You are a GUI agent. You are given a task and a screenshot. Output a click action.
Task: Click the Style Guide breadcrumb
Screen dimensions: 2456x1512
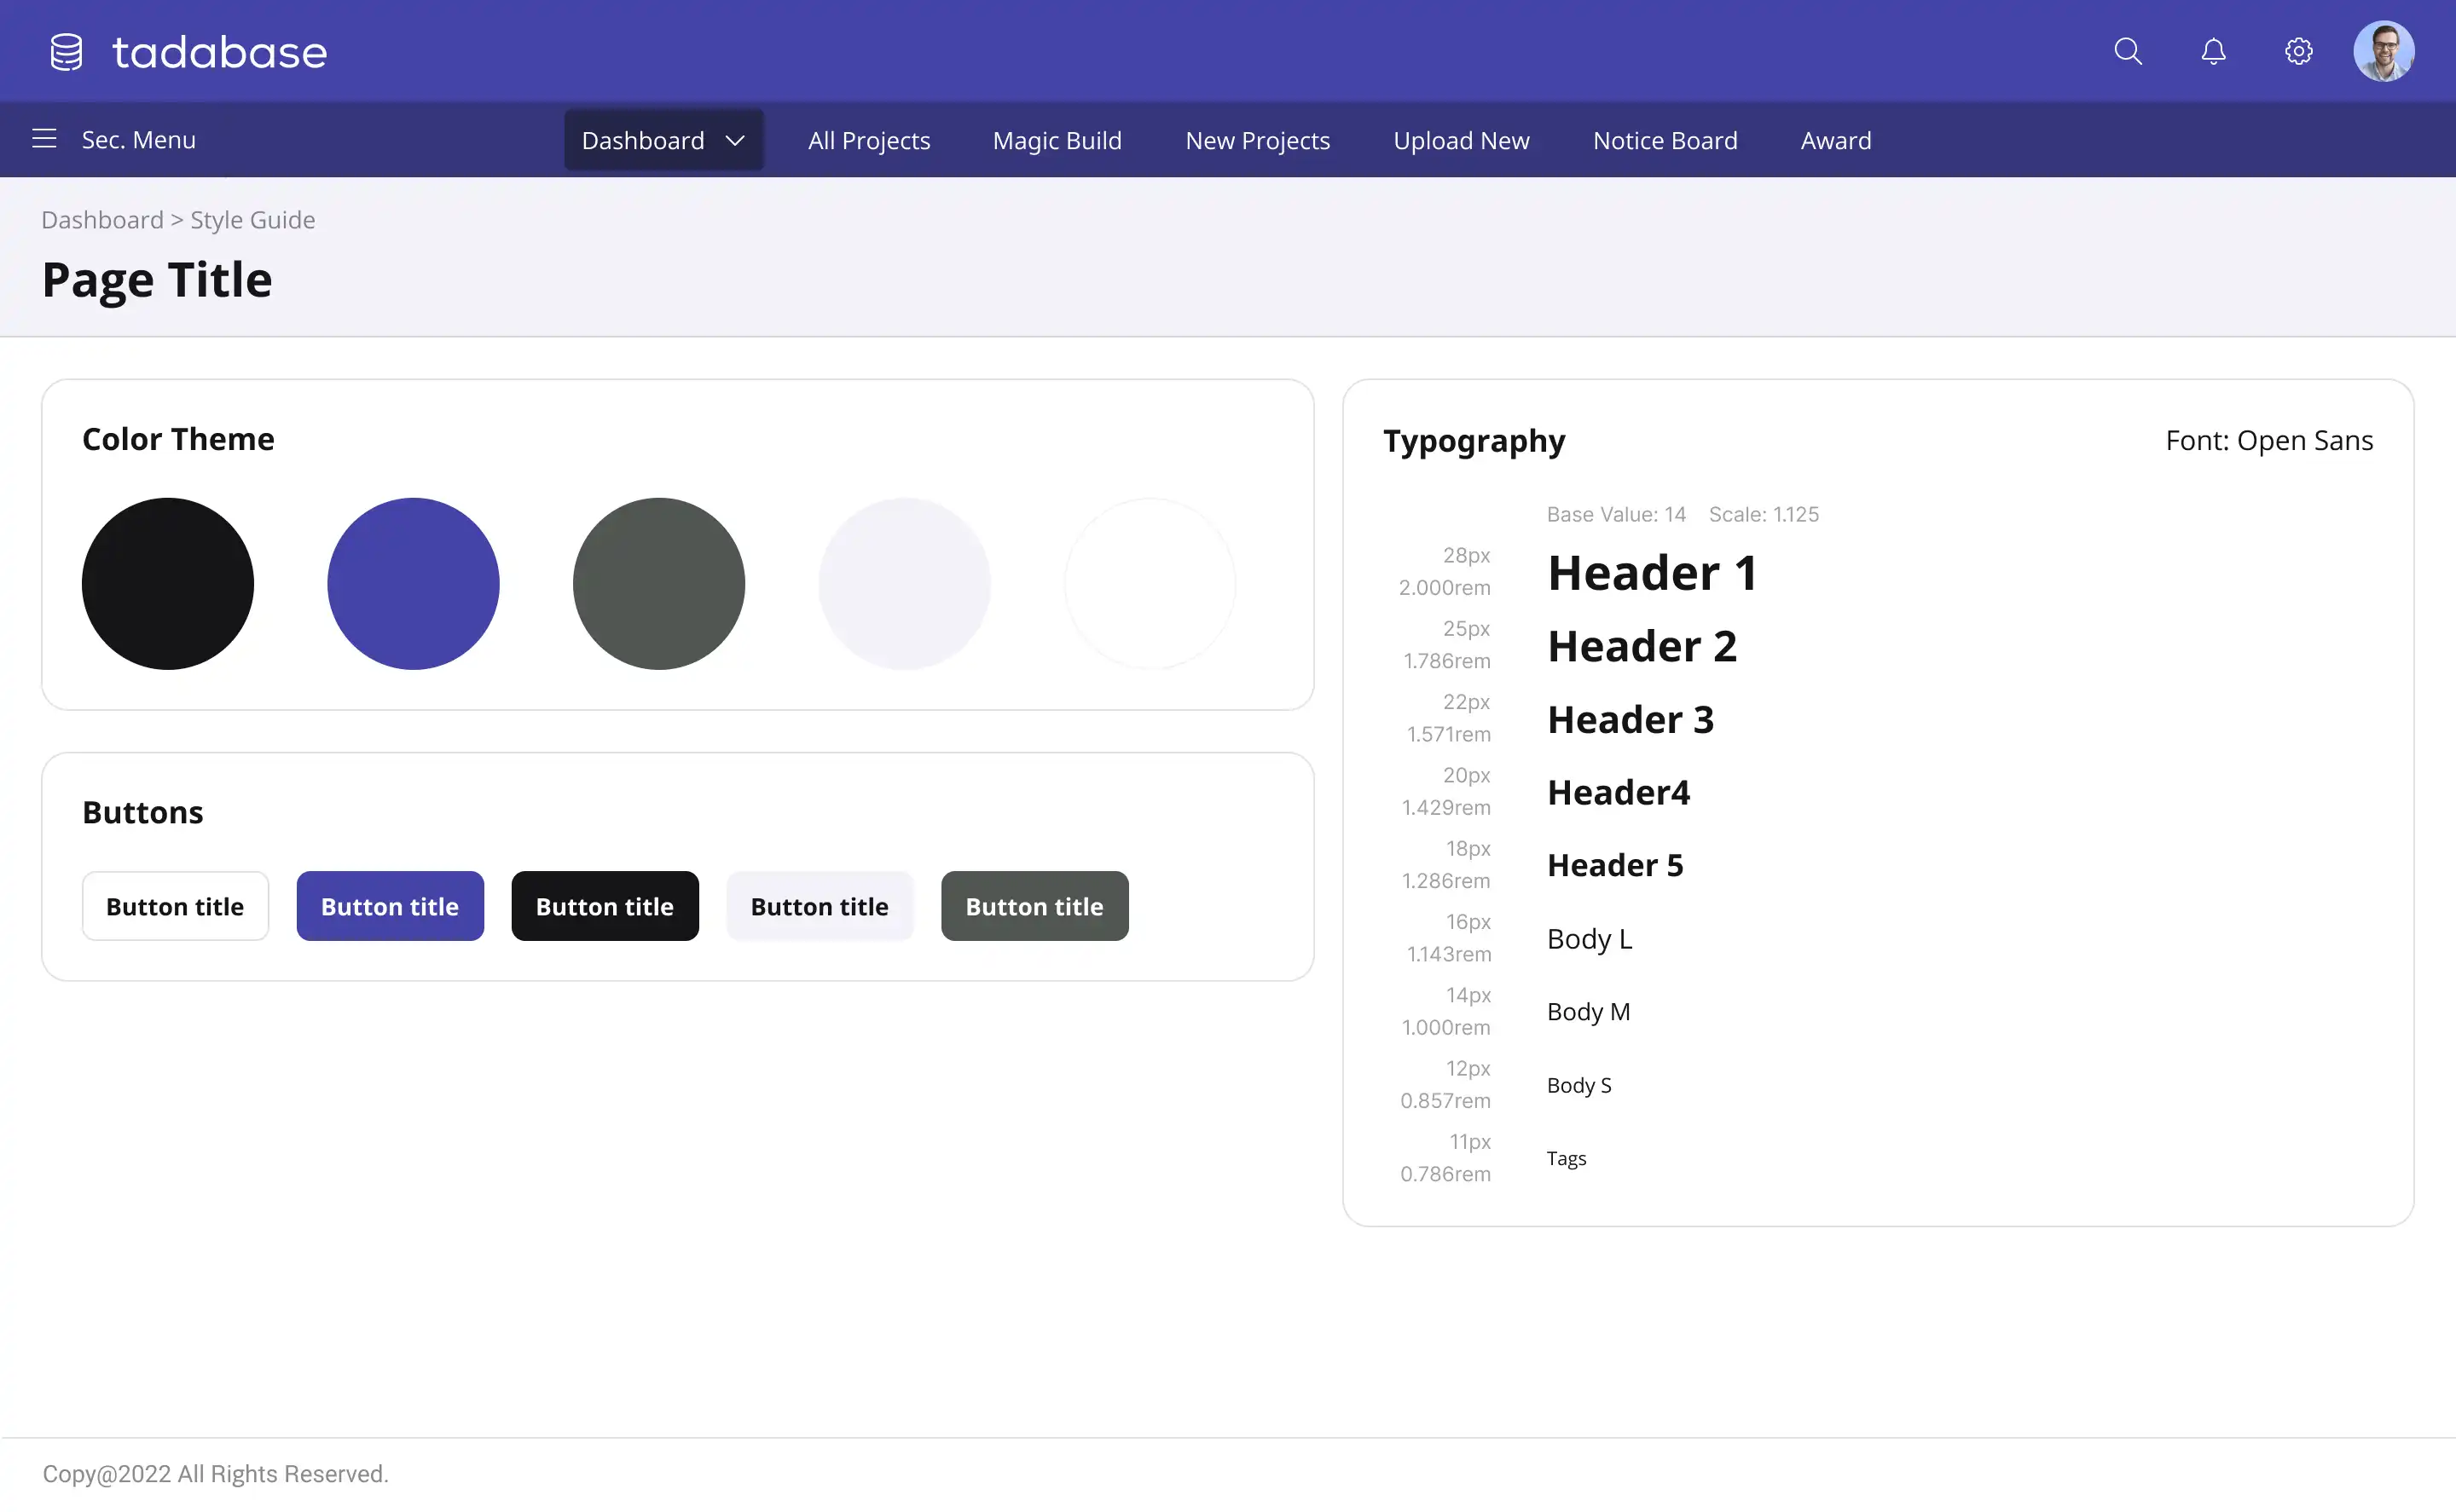tap(252, 220)
